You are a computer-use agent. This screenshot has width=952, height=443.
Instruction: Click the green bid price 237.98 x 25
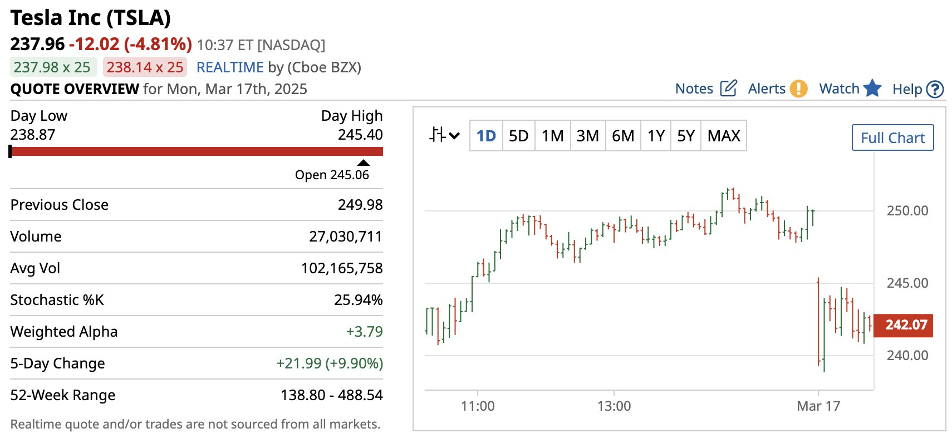pyautogui.click(x=52, y=67)
